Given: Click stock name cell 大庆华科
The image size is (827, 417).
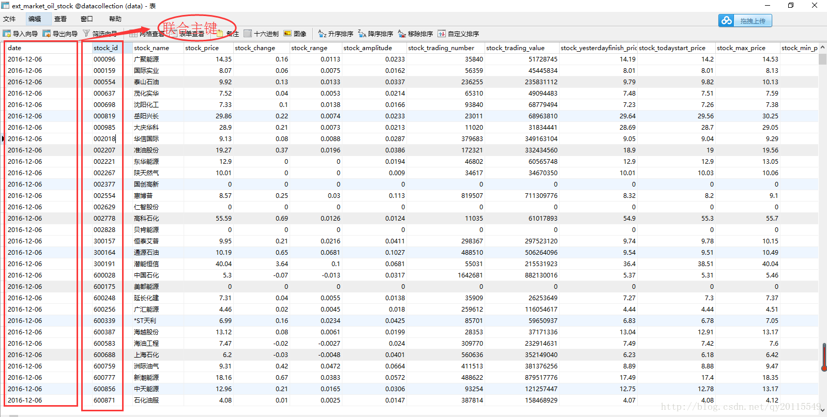Looking at the screenshot, I should [158, 127].
